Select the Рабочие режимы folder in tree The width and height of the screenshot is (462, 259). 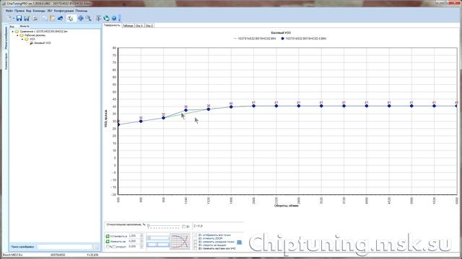35,35
